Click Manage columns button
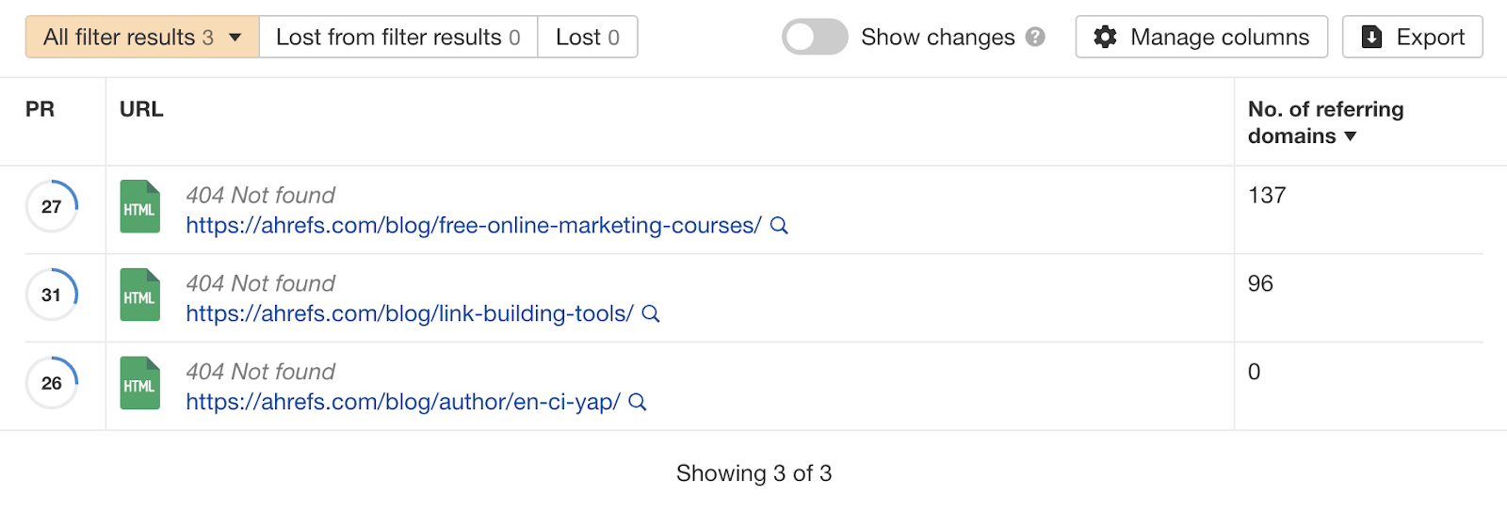Viewport: 1507px width, 511px height. (x=1201, y=38)
